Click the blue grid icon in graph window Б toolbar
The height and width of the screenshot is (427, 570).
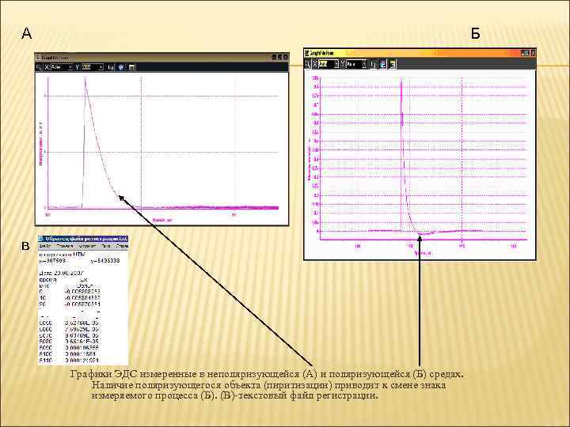click(x=383, y=64)
